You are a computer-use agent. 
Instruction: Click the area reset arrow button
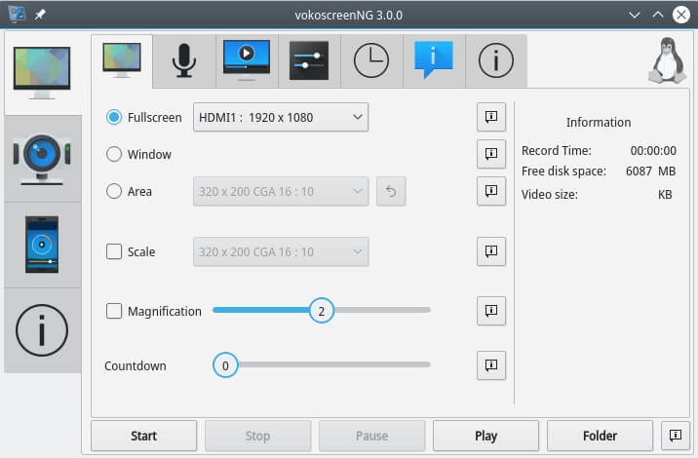pos(391,191)
